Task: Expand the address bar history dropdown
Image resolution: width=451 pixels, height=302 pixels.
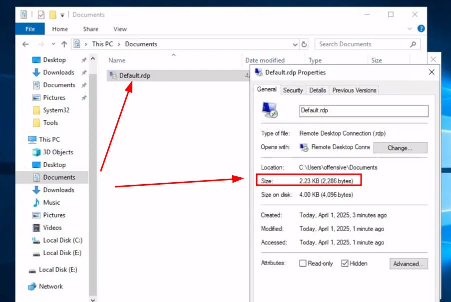Action: tap(295, 44)
